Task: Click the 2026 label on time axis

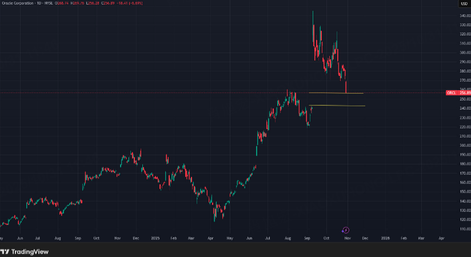Action: tap(386, 236)
